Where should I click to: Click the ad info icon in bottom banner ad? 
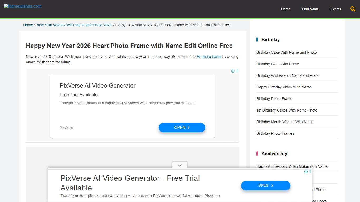pyautogui.click(x=306, y=172)
